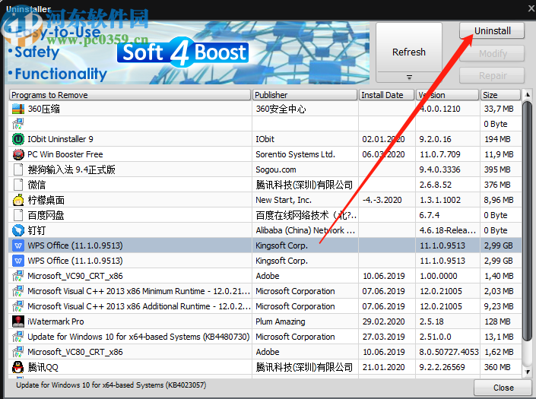Click the Microsoft_VC80_CRT_x86 installer icon
536x399 pixels.
pos(18,352)
